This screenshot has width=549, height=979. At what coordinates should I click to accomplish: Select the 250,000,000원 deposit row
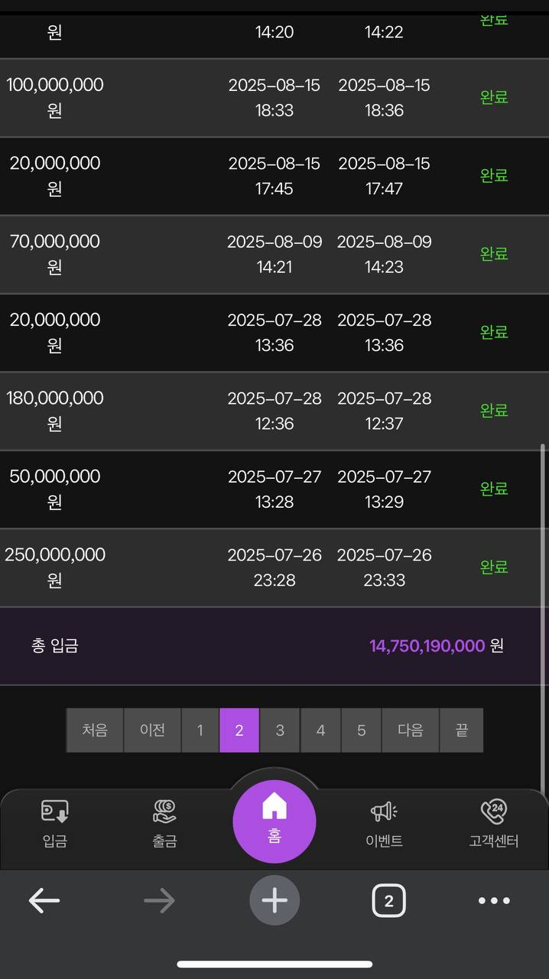tap(274, 568)
